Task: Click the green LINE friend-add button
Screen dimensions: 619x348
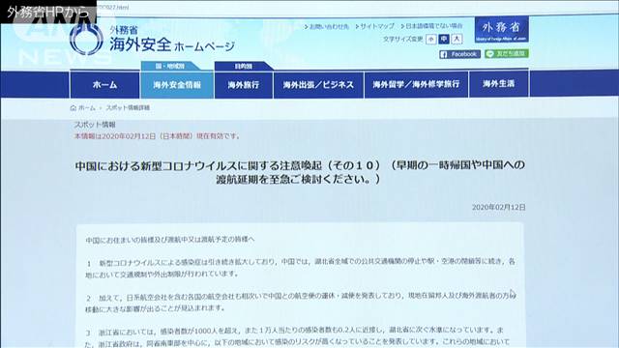Action: tap(507, 54)
